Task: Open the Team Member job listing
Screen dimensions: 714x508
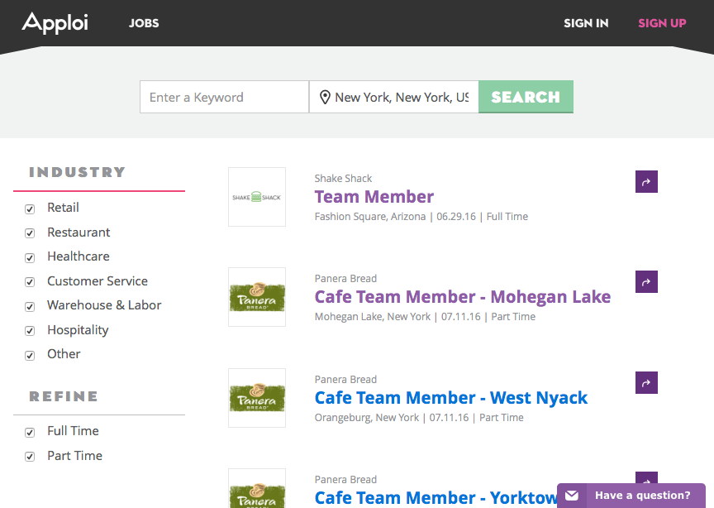Action: click(x=374, y=197)
